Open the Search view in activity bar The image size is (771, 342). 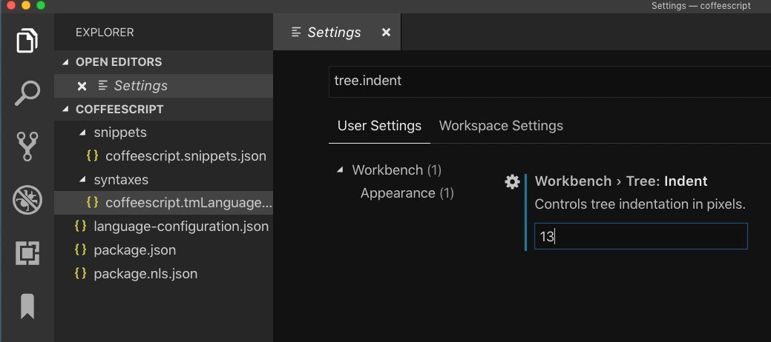point(27,93)
